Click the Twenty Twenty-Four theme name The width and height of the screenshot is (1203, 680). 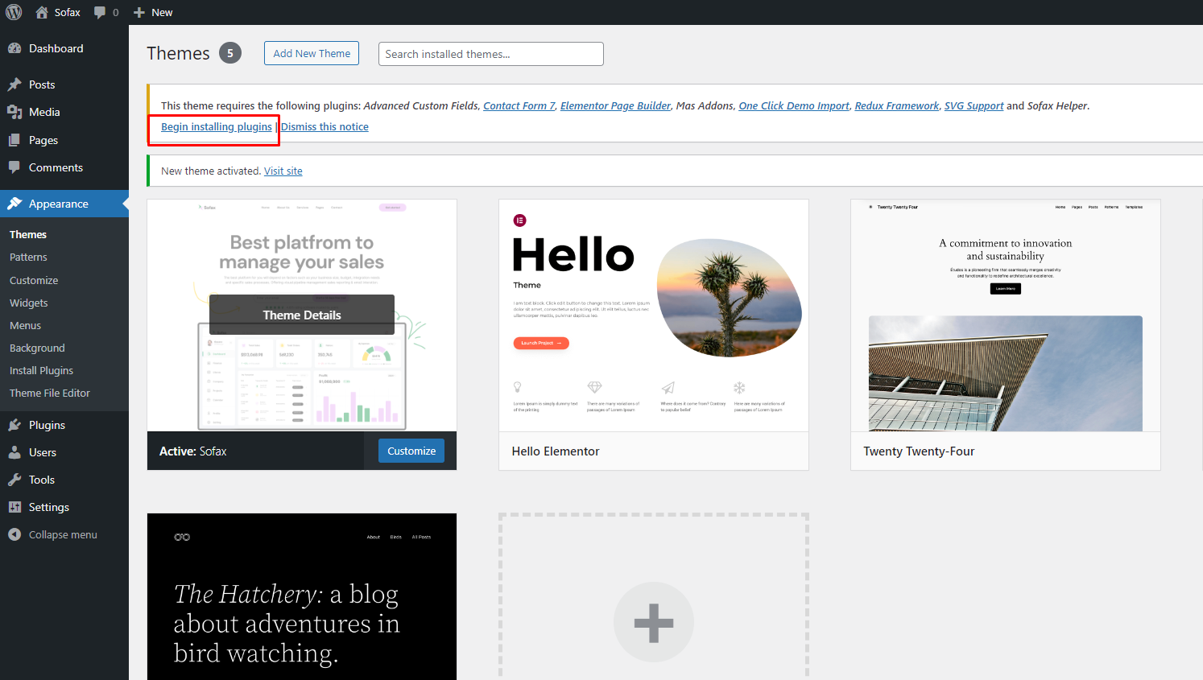pos(919,451)
